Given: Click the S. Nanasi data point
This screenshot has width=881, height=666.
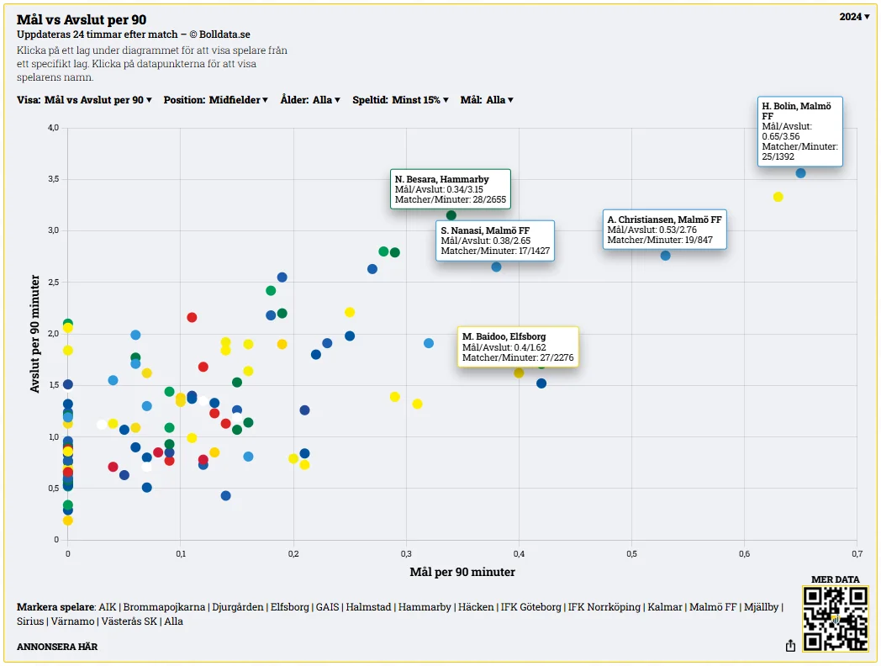Looking at the screenshot, I should pos(496,267).
